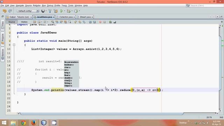The image size is (224, 126).
Task: Open Chrome from taskbar
Action: click(23, 123)
